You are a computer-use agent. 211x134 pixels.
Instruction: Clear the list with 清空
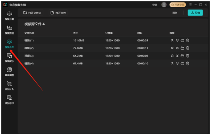click(x=175, y=13)
